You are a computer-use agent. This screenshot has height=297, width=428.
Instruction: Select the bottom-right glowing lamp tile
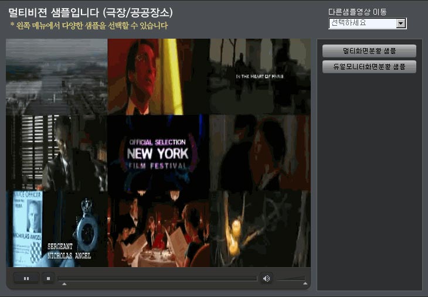click(260, 229)
